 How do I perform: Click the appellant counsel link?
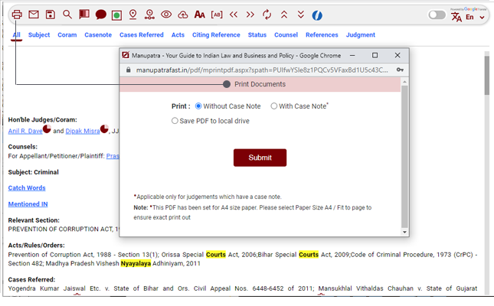pos(113,156)
